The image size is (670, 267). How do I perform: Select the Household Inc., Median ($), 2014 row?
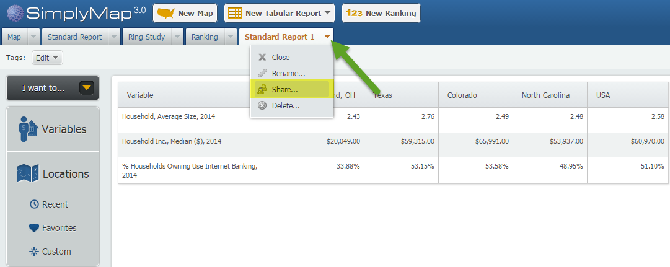pos(393,145)
